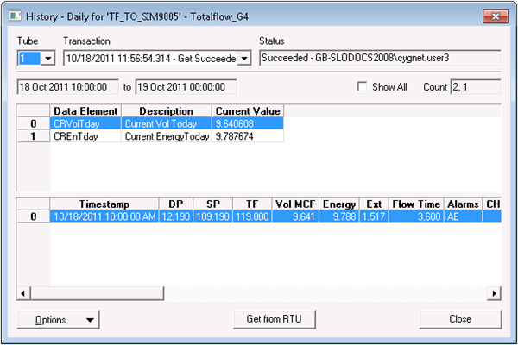Image resolution: width=518 pixels, height=345 pixels.
Task: Click the Current Value column header
Action: pyautogui.click(x=248, y=111)
